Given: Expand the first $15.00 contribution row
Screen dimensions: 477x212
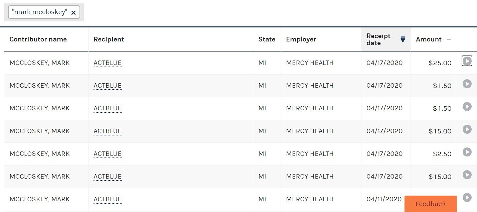Looking at the screenshot, I should click(467, 129).
